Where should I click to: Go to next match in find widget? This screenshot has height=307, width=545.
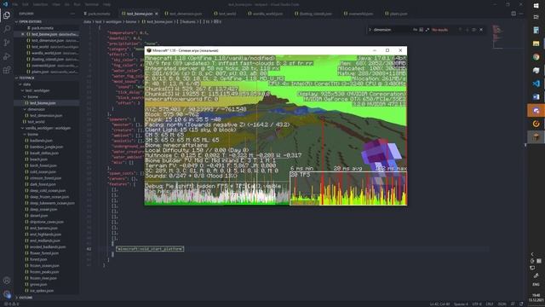[x=467, y=30]
